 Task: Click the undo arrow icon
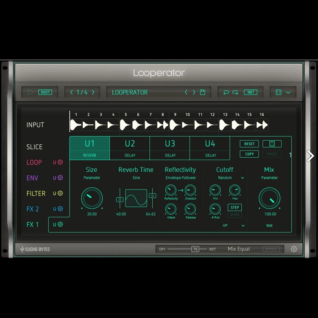coord(226,92)
